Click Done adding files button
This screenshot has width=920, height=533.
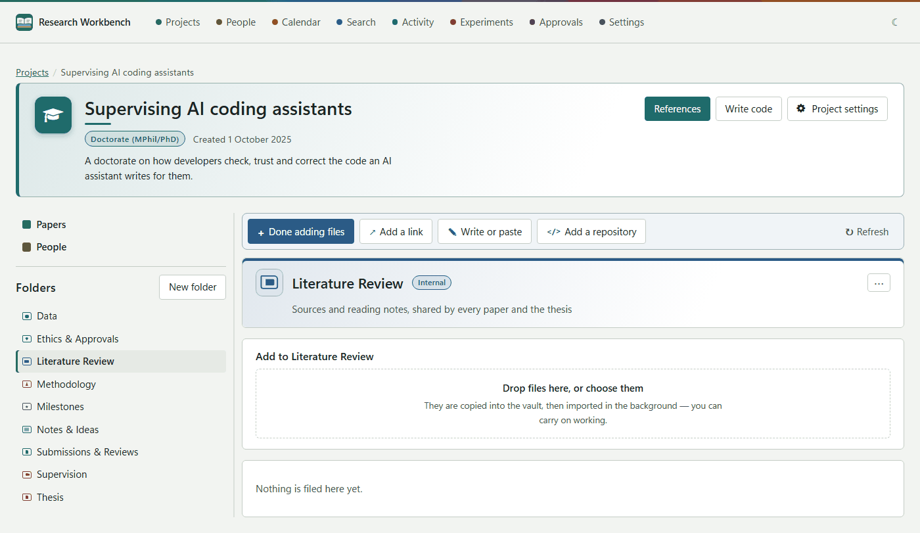coord(301,231)
